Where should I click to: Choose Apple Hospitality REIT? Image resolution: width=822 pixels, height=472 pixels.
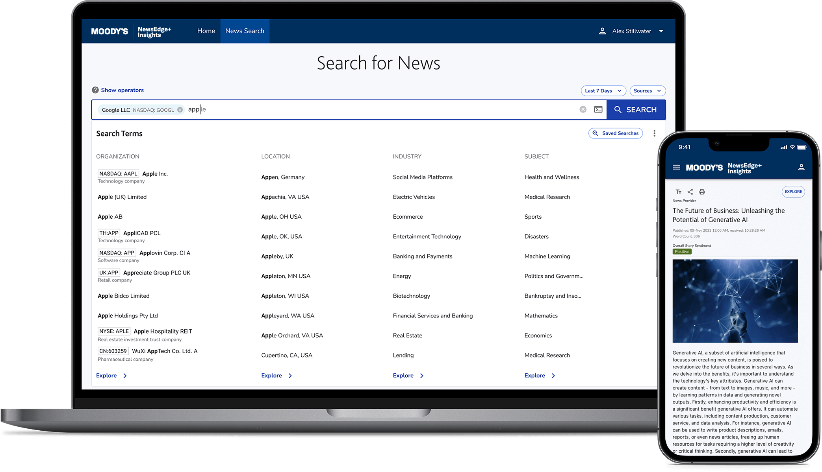coord(145,335)
